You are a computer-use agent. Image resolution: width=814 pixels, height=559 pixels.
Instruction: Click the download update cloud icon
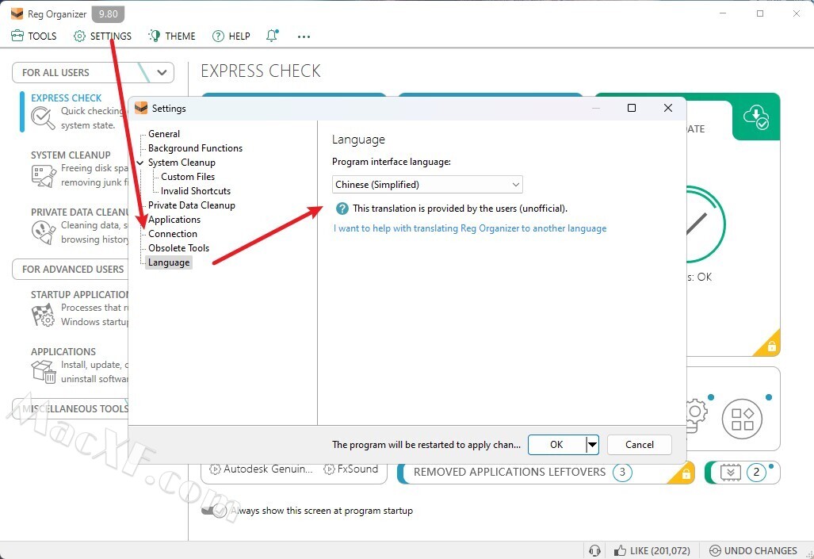click(x=755, y=117)
